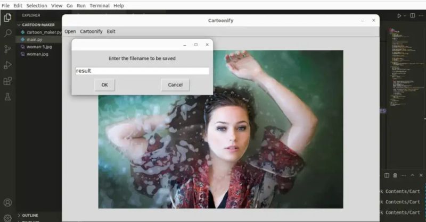This screenshot has height=222, width=426.
Task: Open woman.jpg in explorer
Action: [x=38, y=54]
